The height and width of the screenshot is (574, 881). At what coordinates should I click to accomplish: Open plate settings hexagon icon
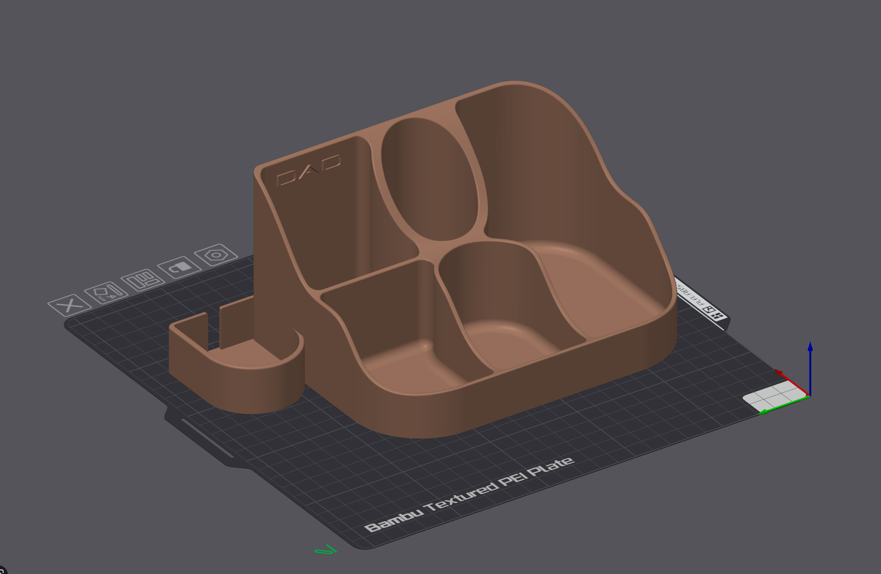[x=216, y=255]
